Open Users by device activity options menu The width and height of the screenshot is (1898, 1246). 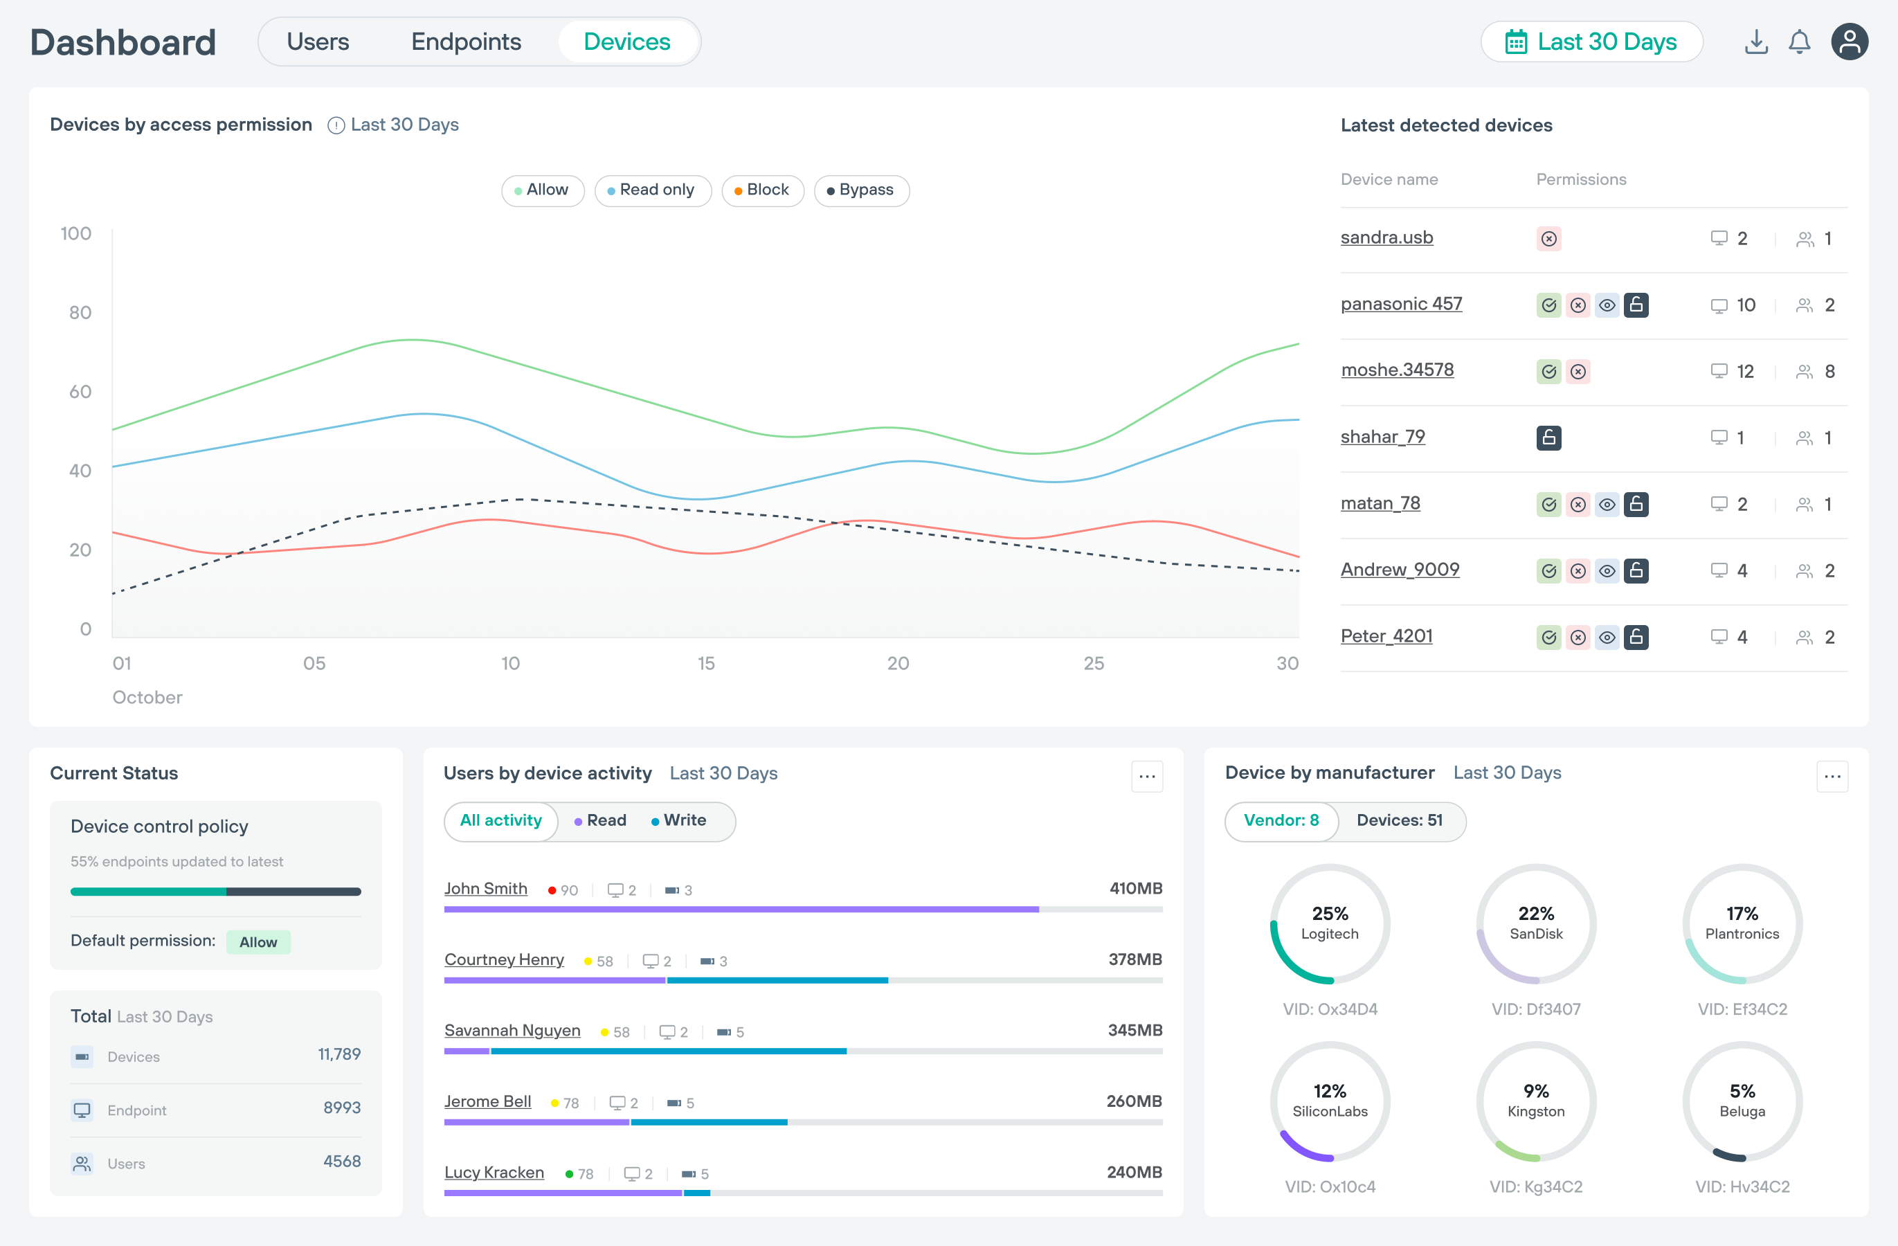click(1146, 776)
